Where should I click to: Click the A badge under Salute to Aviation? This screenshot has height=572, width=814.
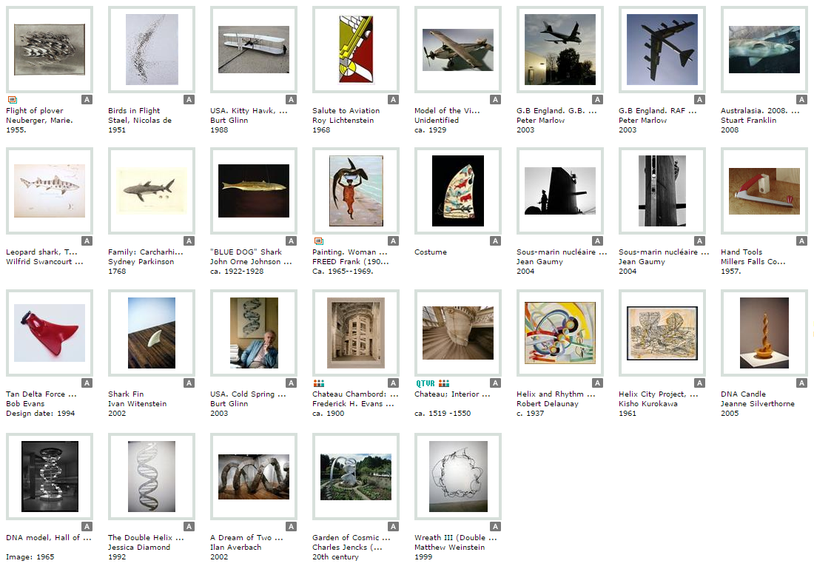(394, 100)
